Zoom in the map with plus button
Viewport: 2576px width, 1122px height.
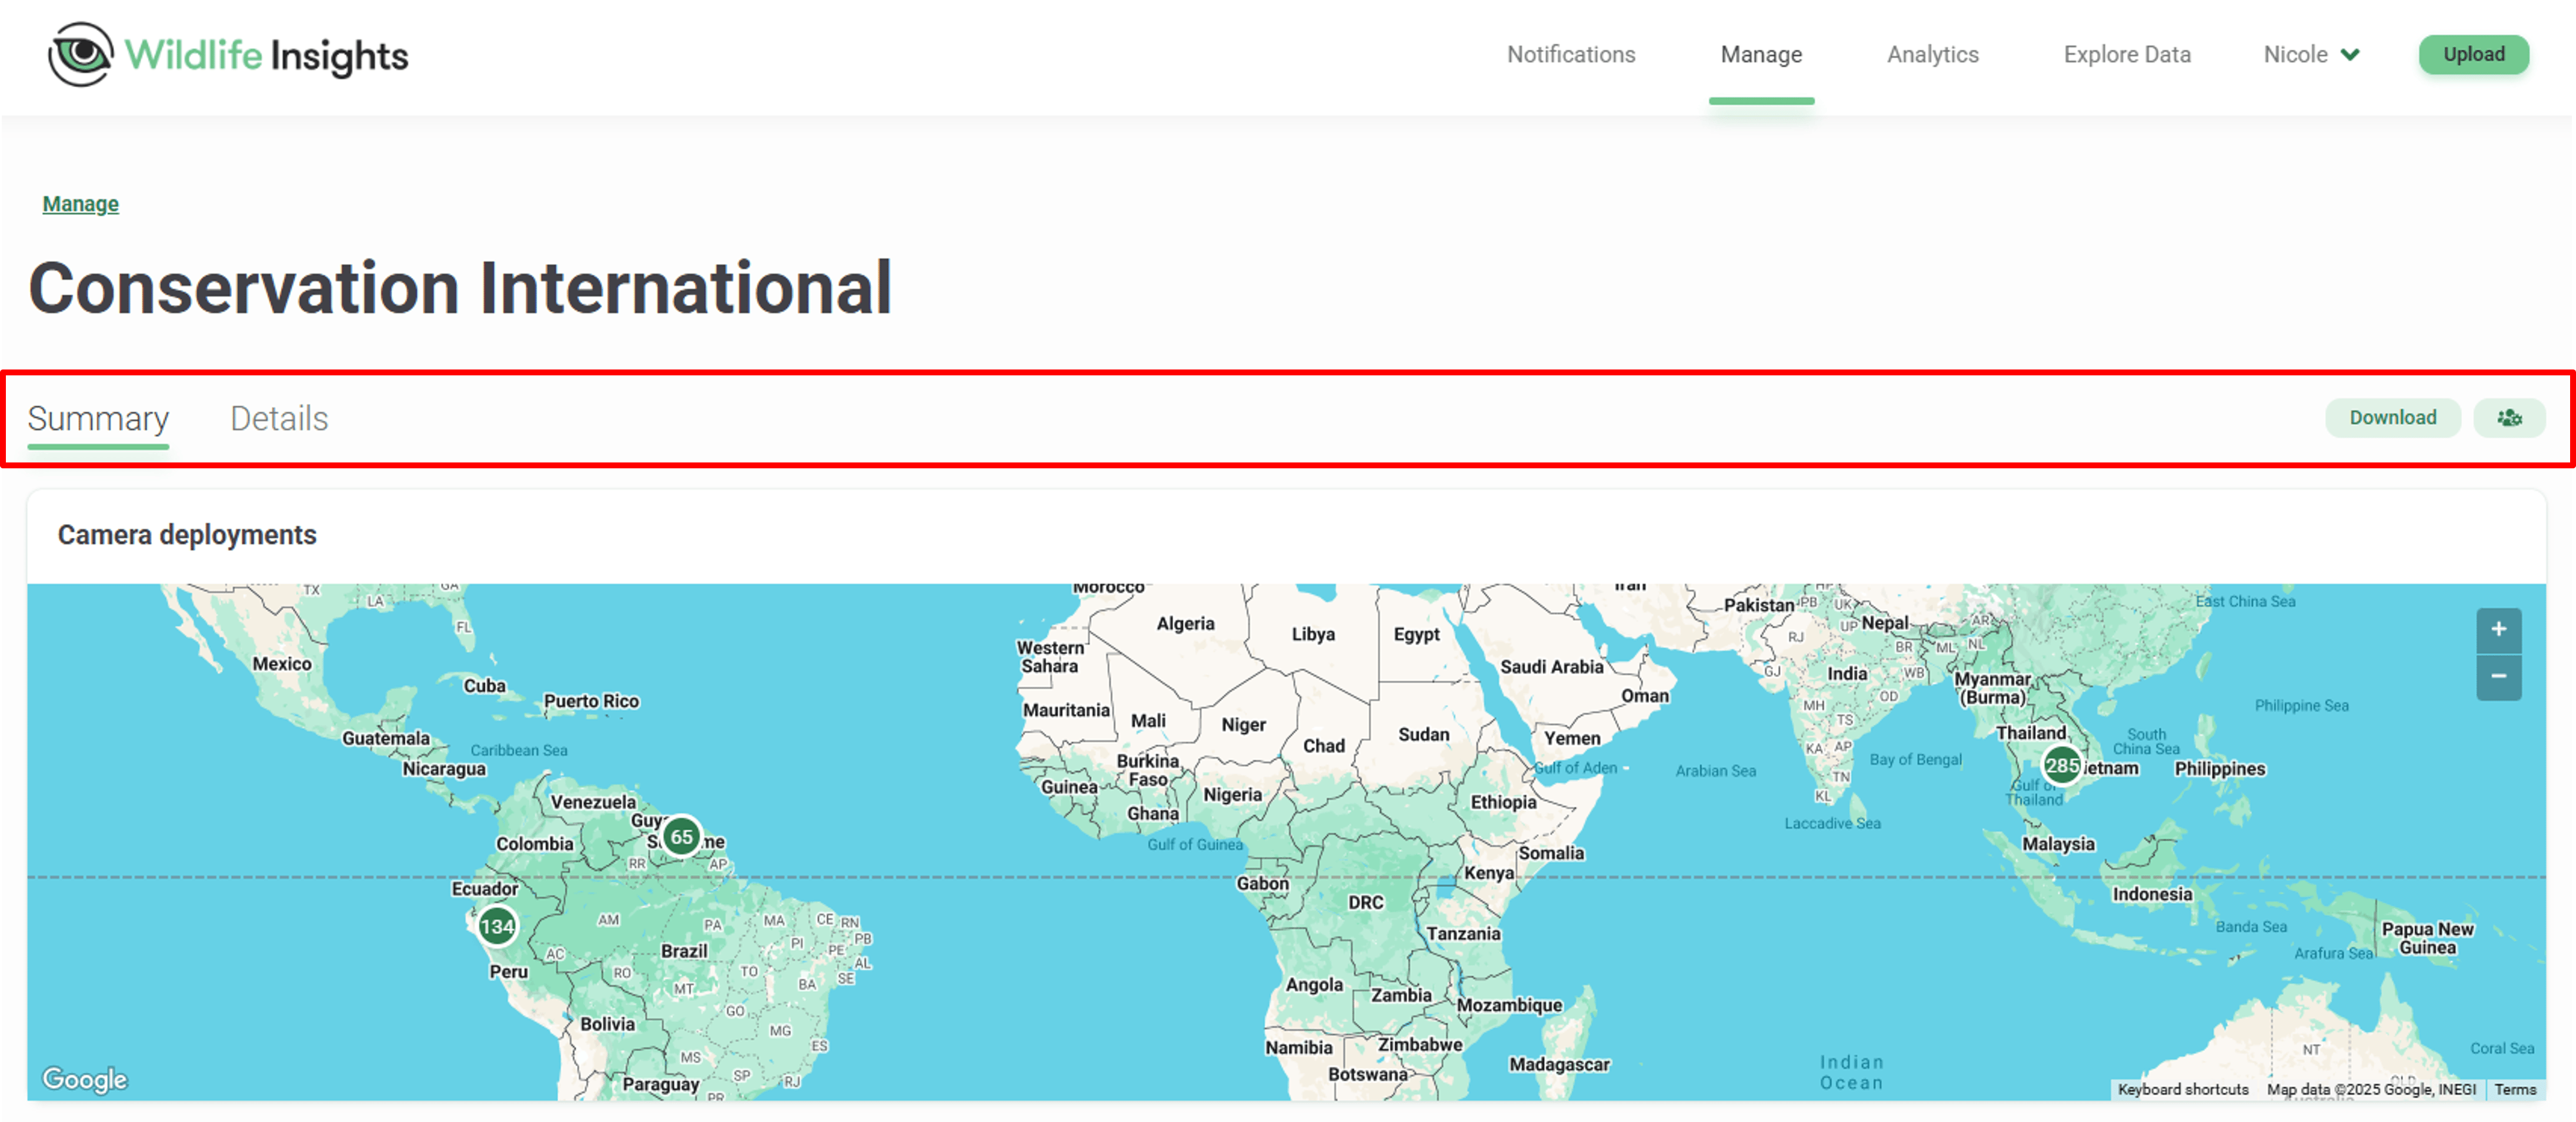pos(2498,630)
